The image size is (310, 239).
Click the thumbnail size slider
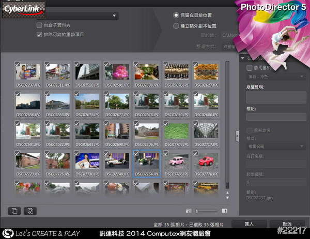coord(207,211)
